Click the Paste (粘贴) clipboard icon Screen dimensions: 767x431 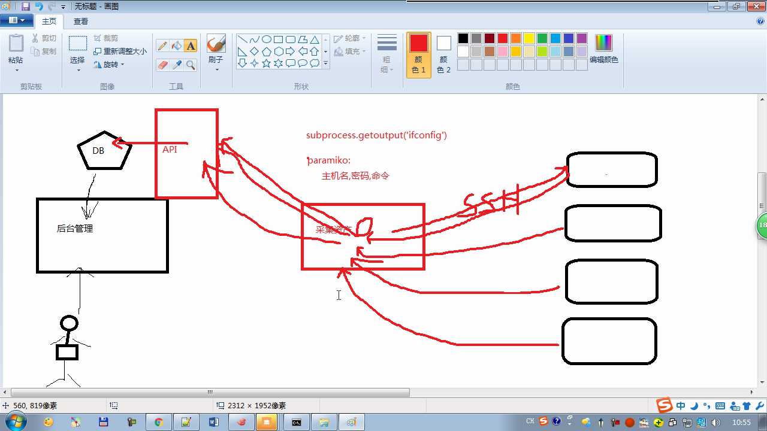tap(16, 44)
